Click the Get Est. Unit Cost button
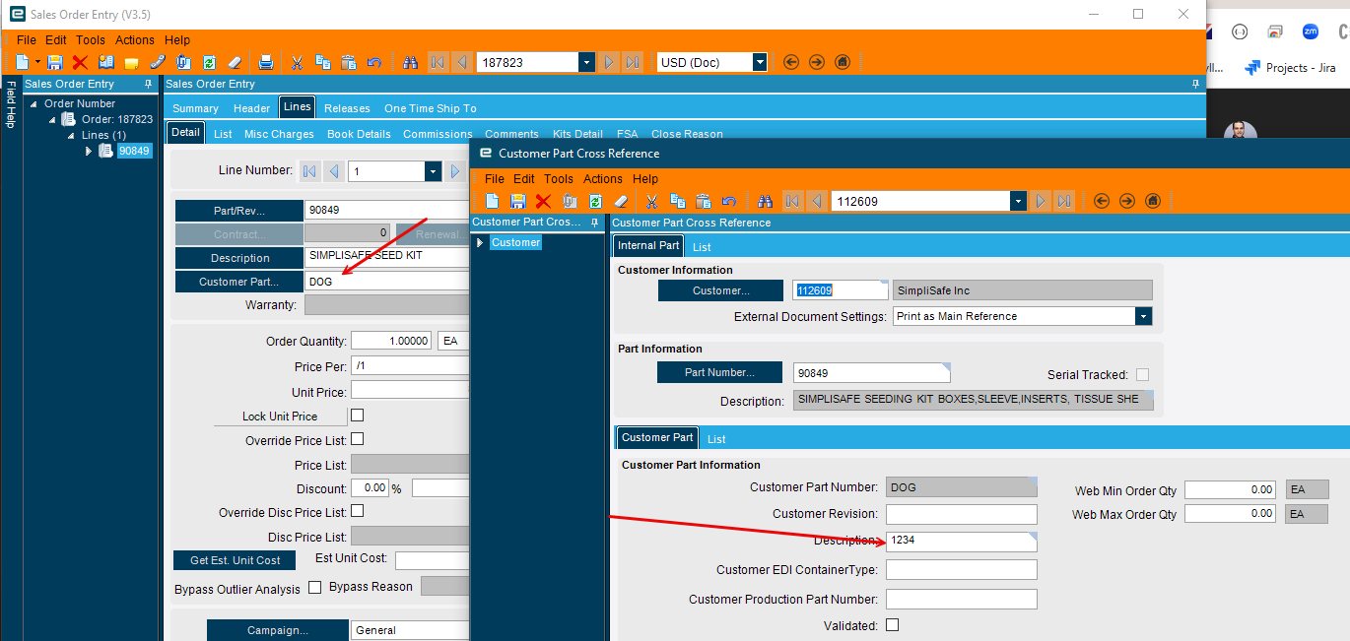1350x641 pixels. tap(236, 560)
